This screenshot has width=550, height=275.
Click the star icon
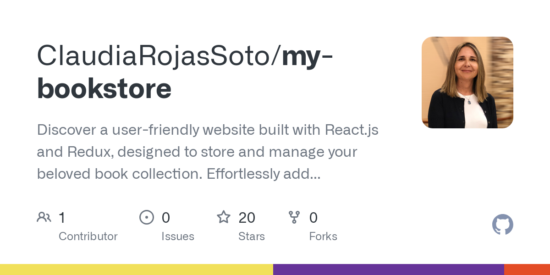[224, 217]
